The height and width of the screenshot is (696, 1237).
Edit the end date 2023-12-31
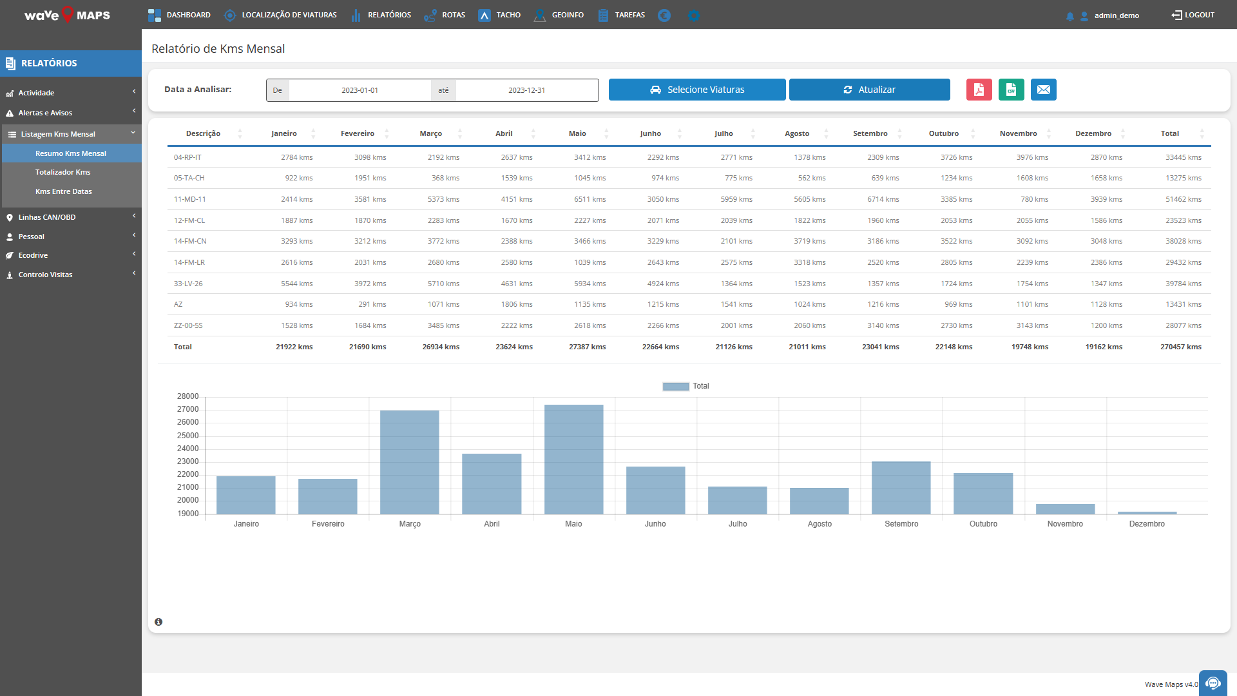[x=527, y=90]
